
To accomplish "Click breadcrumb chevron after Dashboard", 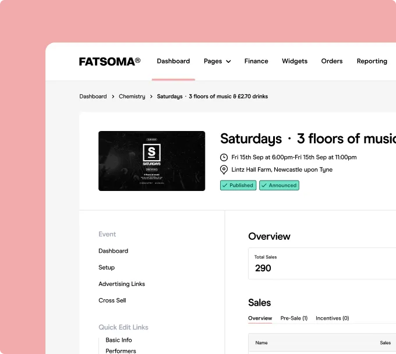I will 113,97.
